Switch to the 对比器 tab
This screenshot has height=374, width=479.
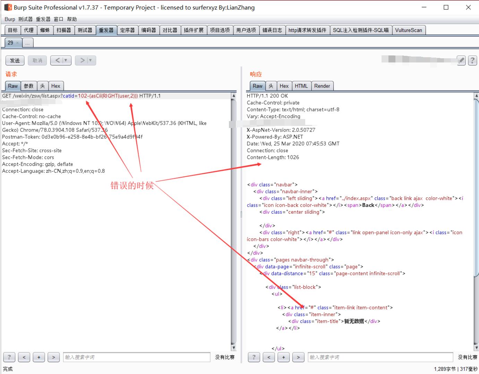[170, 30]
